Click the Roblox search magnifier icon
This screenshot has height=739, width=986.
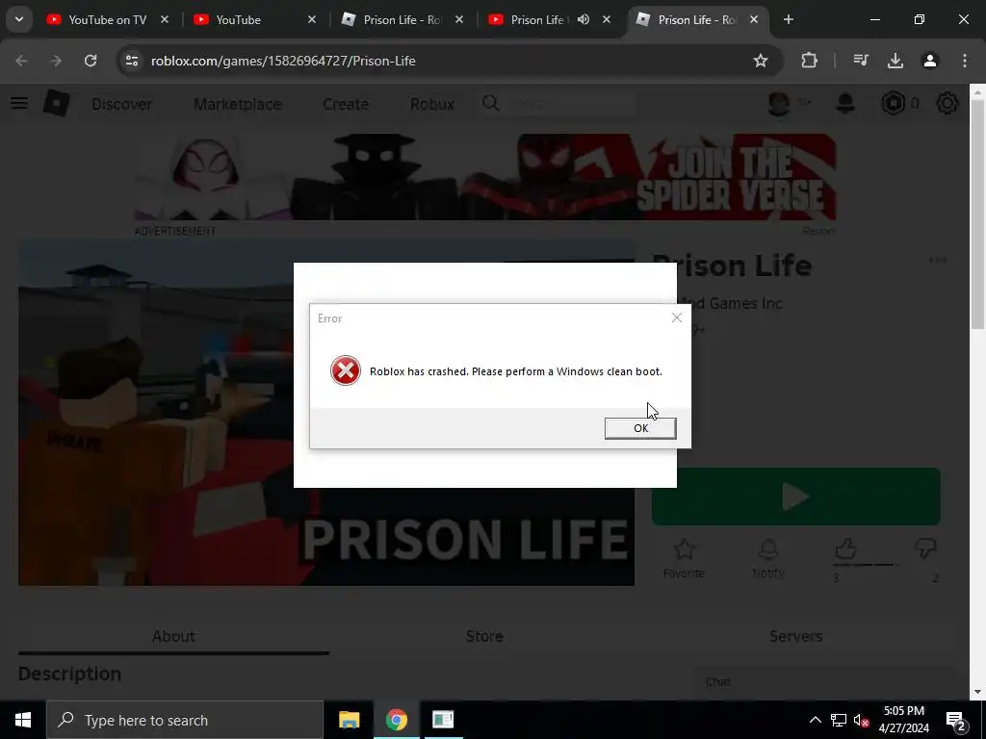[491, 103]
